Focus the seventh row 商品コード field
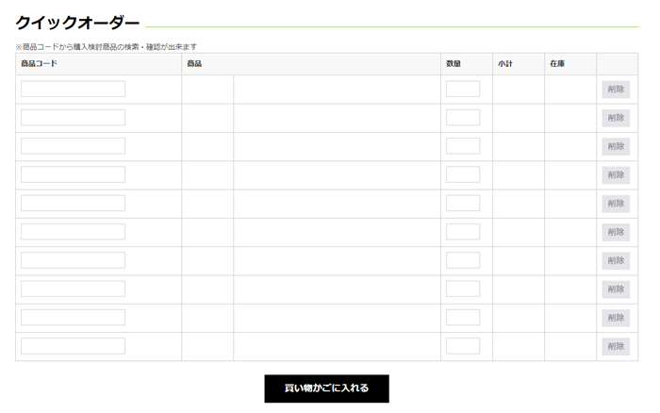This screenshot has height=413, width=660. pos(73,260)
